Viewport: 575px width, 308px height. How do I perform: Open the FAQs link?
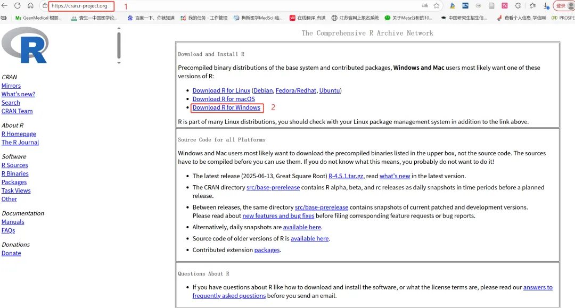[8, 230]
